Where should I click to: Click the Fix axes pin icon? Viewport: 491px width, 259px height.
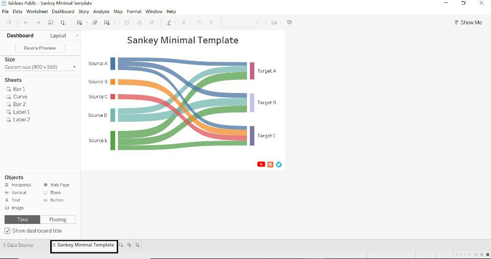211,22
